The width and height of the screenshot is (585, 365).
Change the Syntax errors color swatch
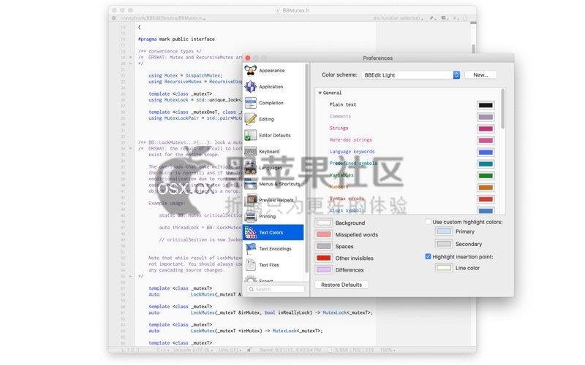pyautogui.click(x=486, y=199)
